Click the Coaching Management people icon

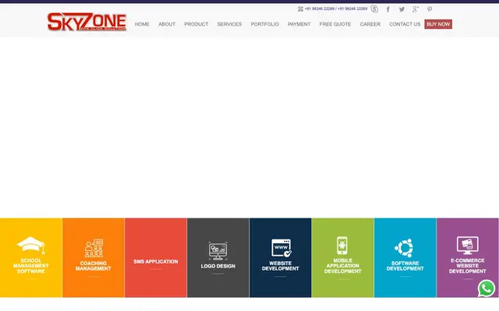click(94, 248)
